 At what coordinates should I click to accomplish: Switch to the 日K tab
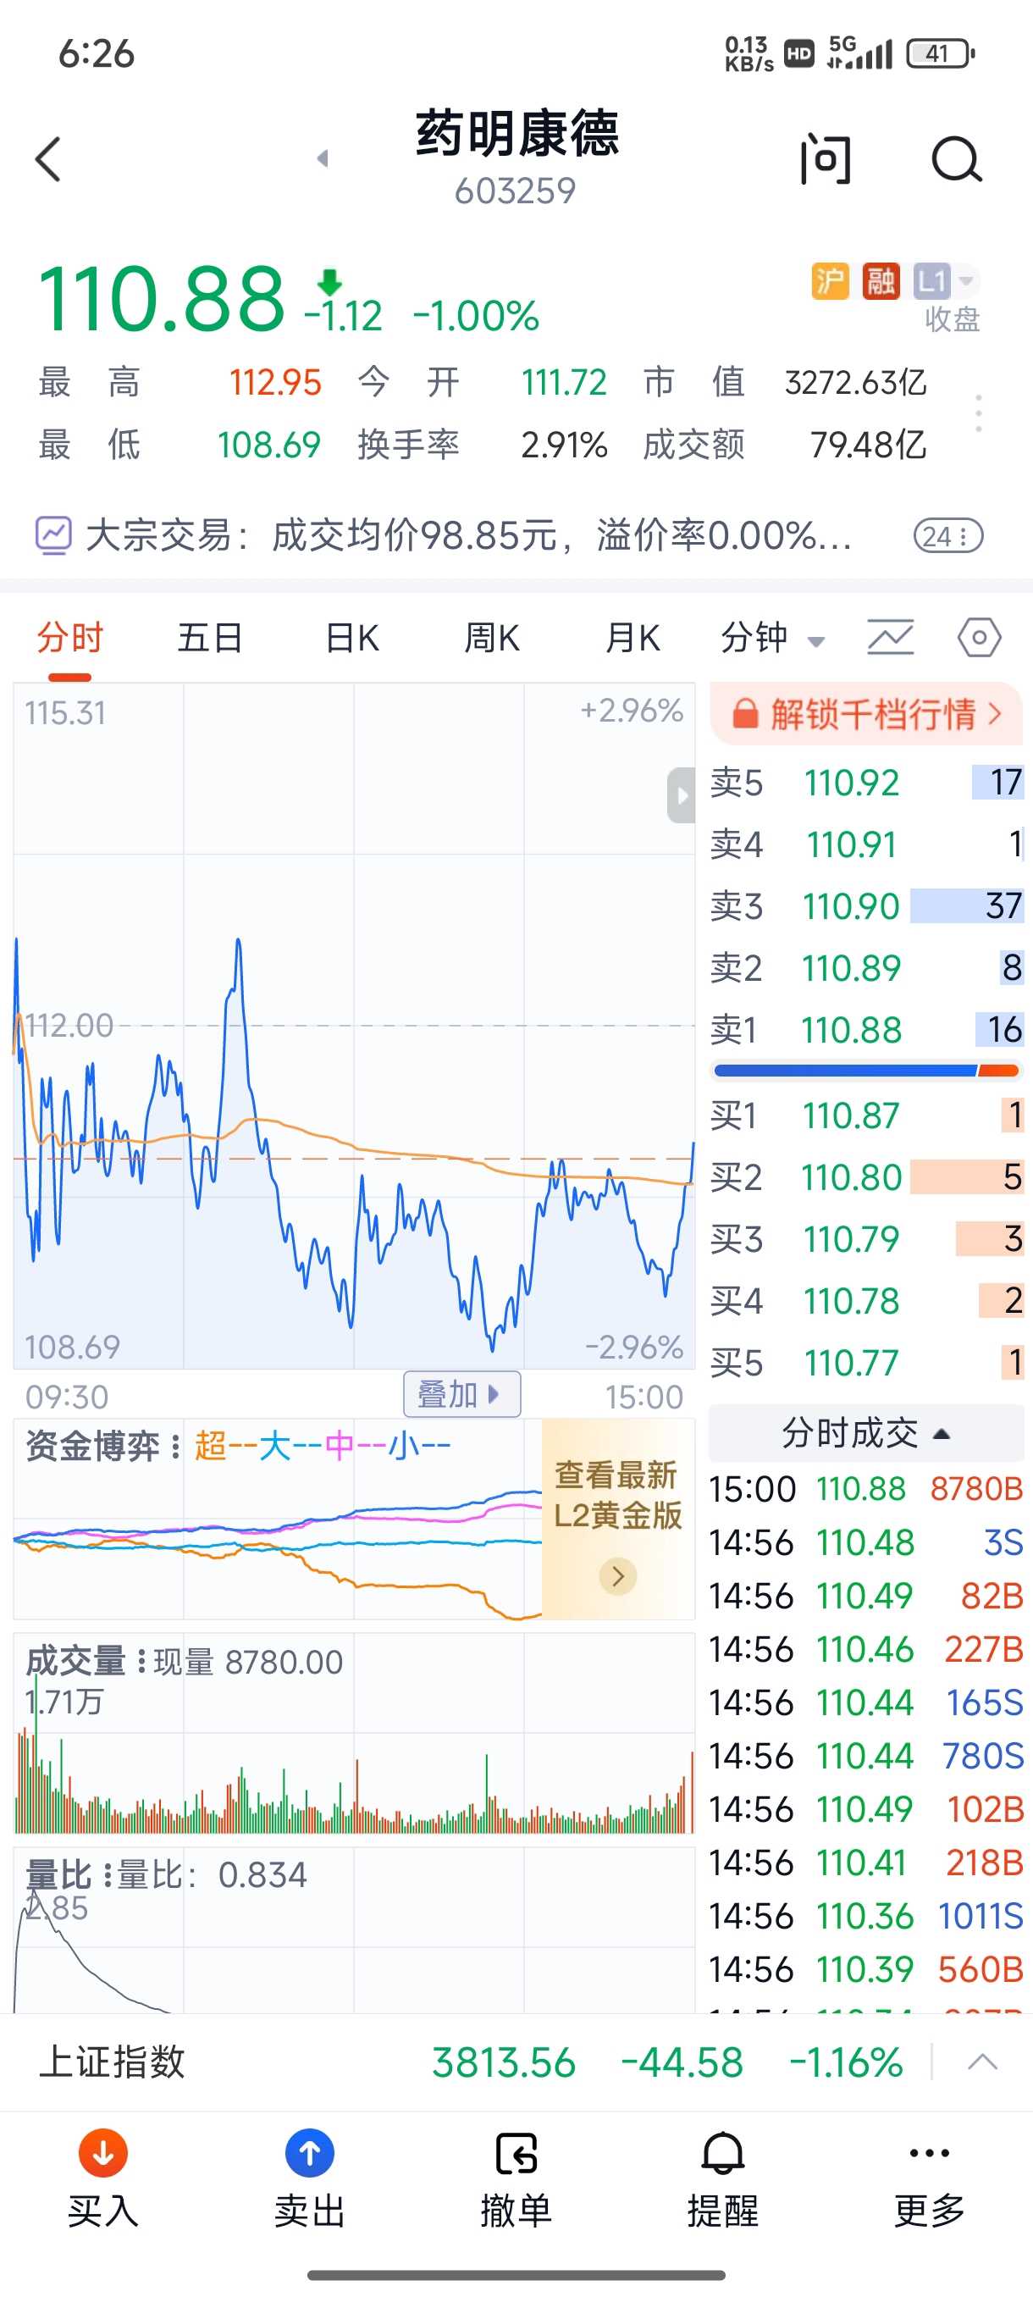click(x=352, y=639)
